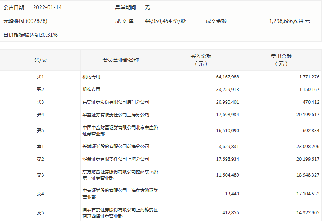322x221 pixels.
Task: Click the 异常期间 label
Action: pos(125,7)
